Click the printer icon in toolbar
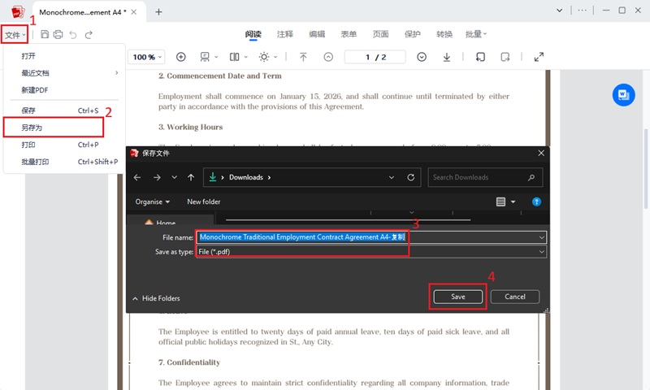Viewport: 650px width, 390px height. coord(58,34)
